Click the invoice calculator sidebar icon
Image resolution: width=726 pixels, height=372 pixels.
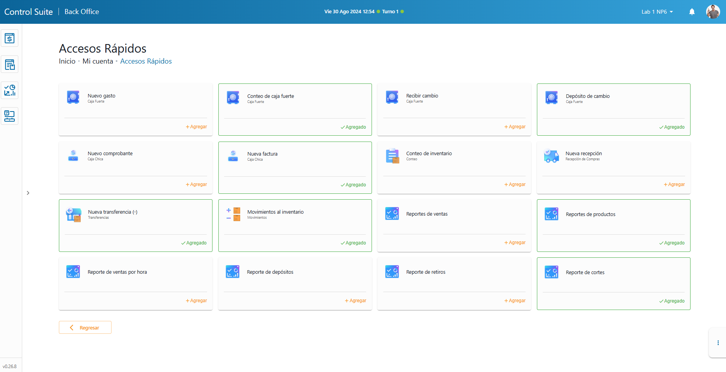coord(9,64)
